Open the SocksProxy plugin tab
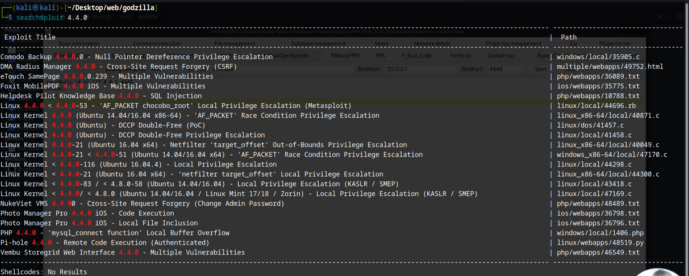Viewport: 689px width, 276px height. point(501,56)
